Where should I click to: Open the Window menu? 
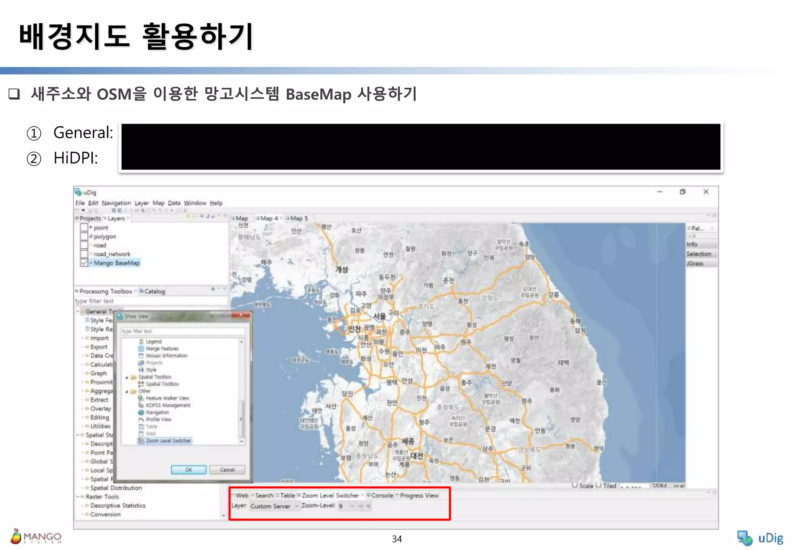pos(195,203)
